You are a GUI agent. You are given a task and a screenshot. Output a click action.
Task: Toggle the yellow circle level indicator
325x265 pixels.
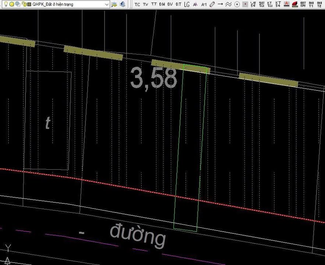click(x=11, y=4)
